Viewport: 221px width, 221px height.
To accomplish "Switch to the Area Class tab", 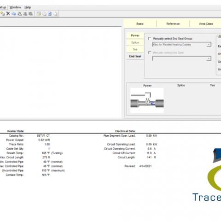I will coord(206,23).
